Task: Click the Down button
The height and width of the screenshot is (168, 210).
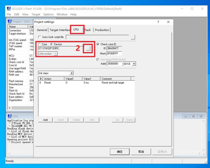Action: (130, 120)
